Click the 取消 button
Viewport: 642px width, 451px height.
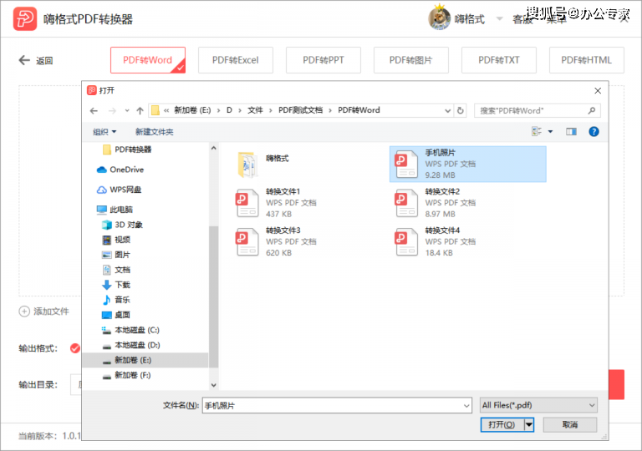(570, 425)
